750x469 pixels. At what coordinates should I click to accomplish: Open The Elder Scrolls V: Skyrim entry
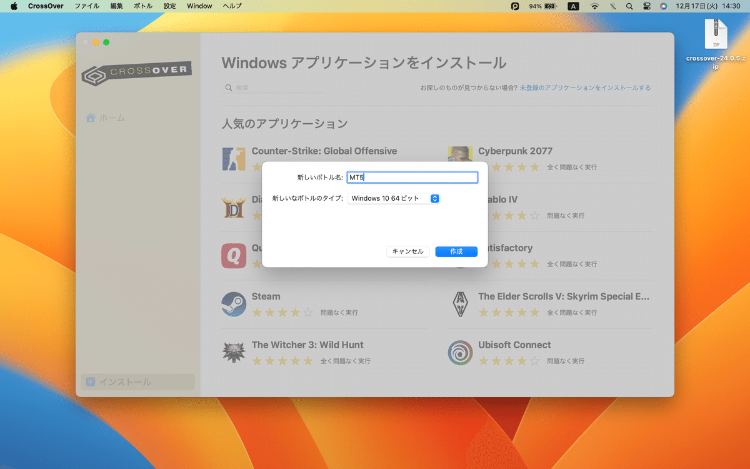click(x=564, y=296)
